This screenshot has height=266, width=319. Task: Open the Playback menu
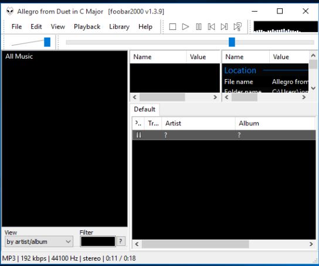[x=87, y=26]
